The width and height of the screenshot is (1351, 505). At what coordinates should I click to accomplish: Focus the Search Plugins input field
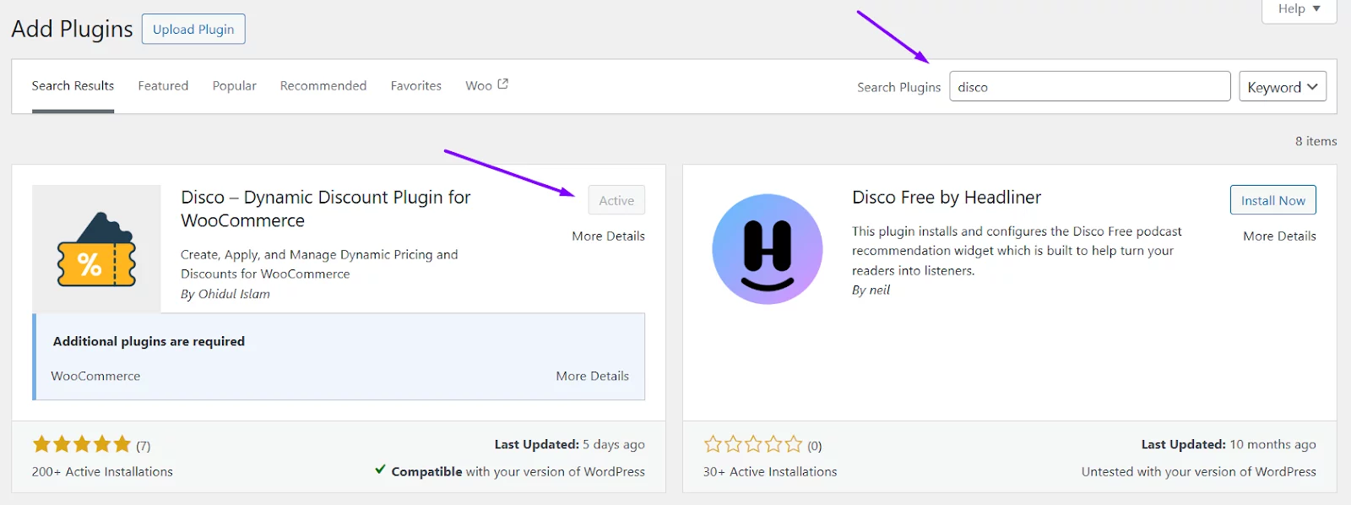click(1089, 86)
